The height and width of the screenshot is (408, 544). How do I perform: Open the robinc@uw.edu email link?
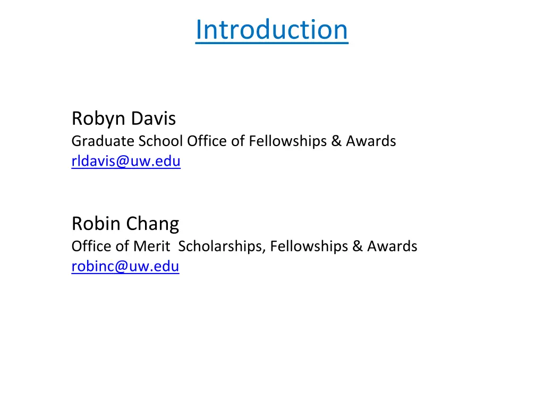pos(125,267)
